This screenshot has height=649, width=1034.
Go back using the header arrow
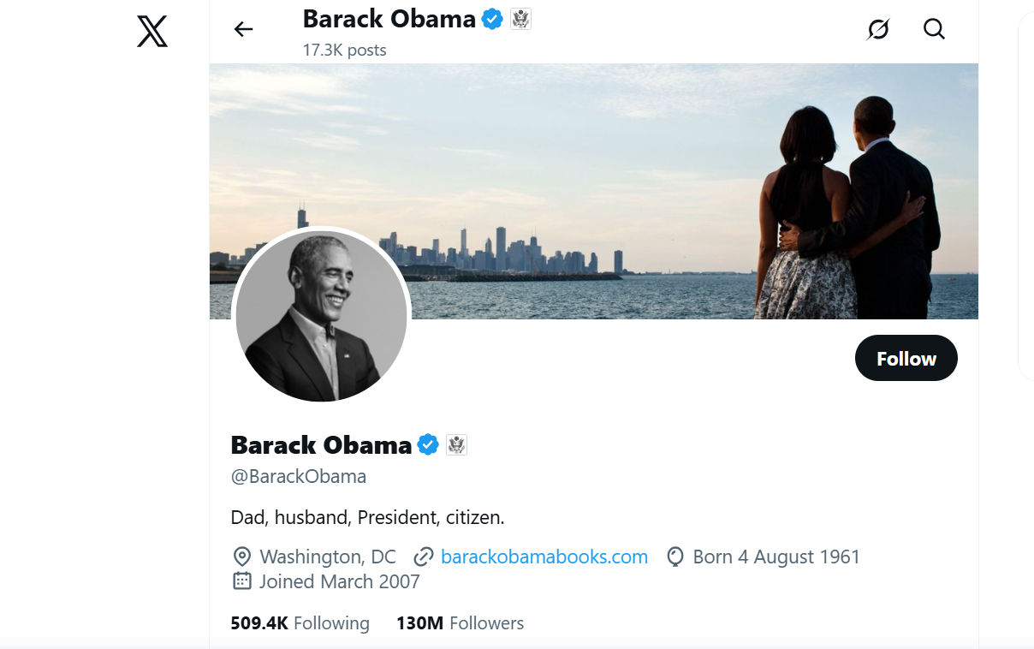coord(243,28)
